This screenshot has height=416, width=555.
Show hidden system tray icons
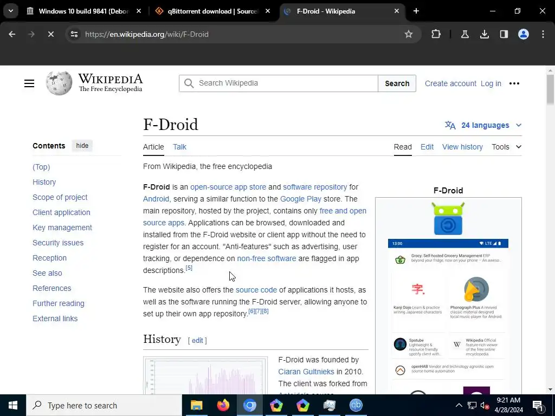pos(459,405)
